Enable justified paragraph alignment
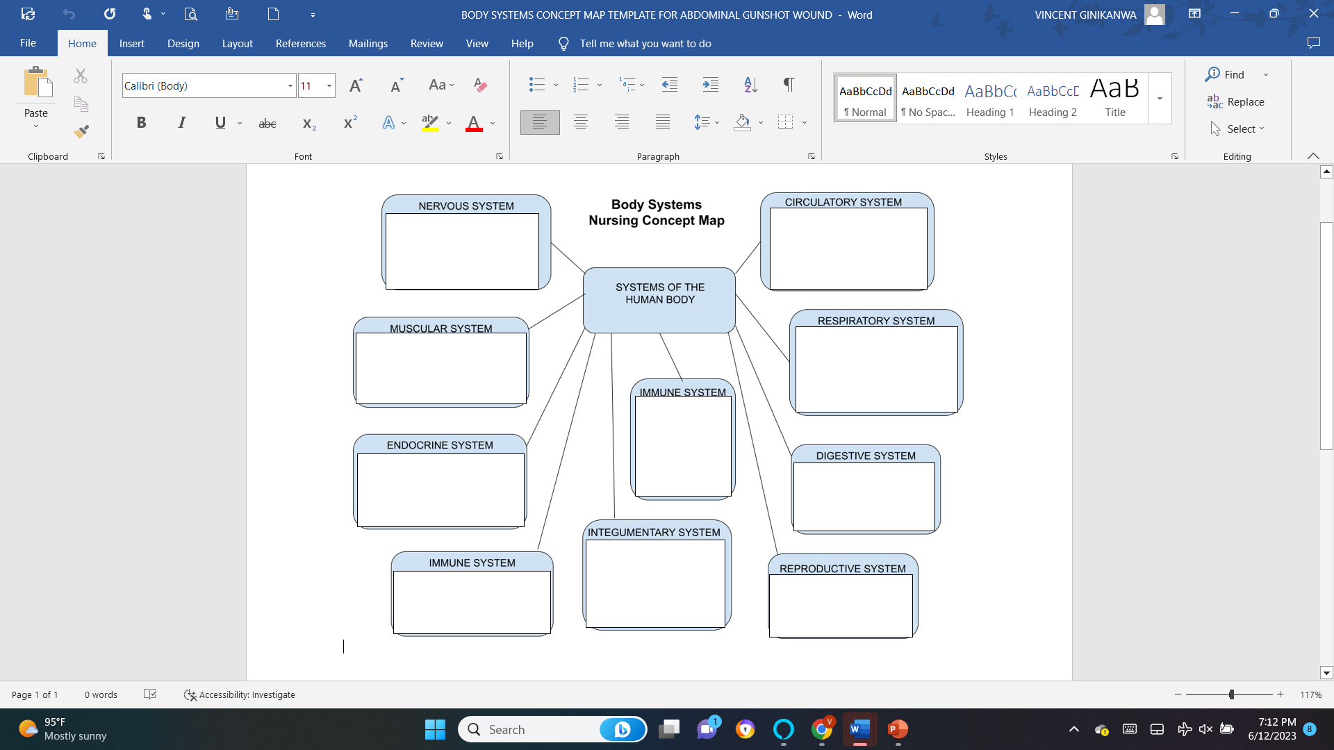1334x750 pixels. [x=663, y=122]
